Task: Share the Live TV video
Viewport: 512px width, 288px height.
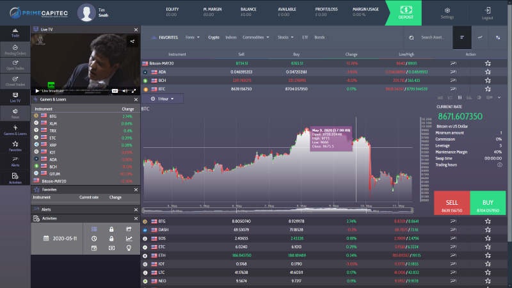Action: [132, 41]
